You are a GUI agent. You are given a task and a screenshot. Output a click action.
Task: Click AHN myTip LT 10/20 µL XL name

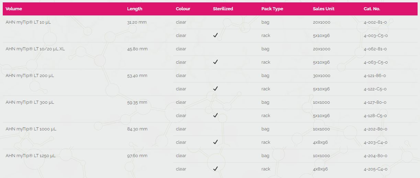click(35, 49)
